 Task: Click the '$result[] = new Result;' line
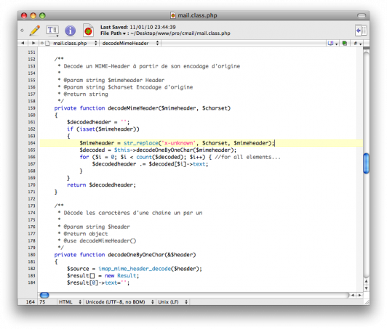[x=103, y=275]
